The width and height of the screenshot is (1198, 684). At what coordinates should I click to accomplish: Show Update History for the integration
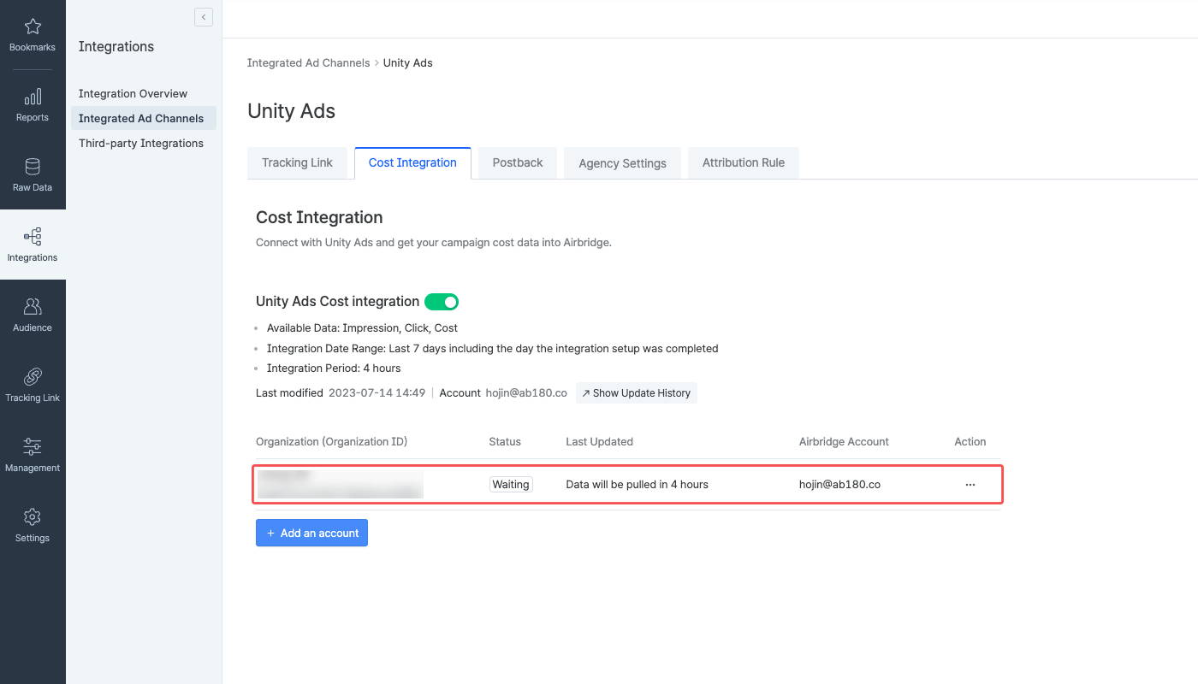click(x=636, y=392)
